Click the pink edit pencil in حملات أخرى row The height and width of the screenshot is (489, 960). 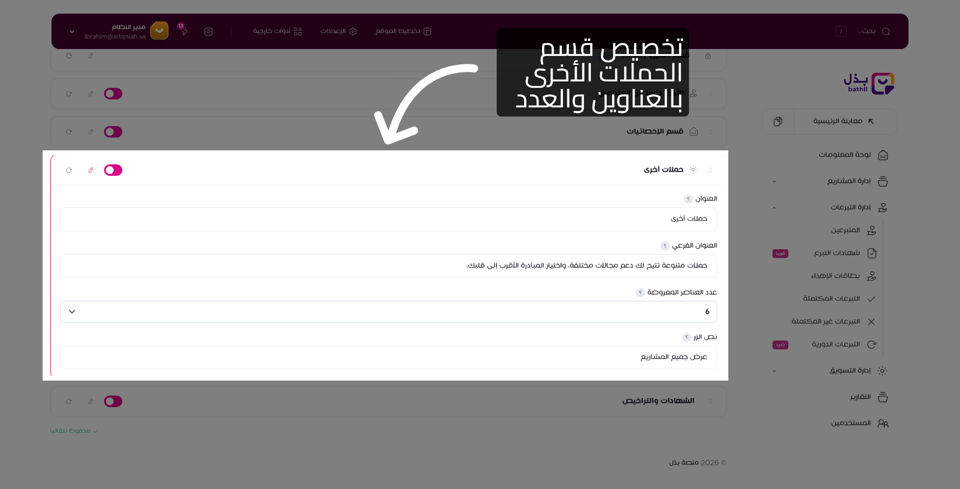(90, 170)
